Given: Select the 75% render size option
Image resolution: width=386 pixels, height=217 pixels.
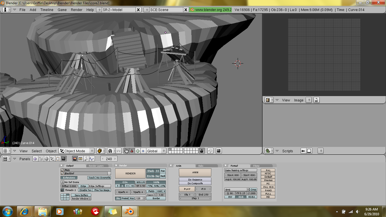Looking at the screenshot, I should (x=149, y=186).
